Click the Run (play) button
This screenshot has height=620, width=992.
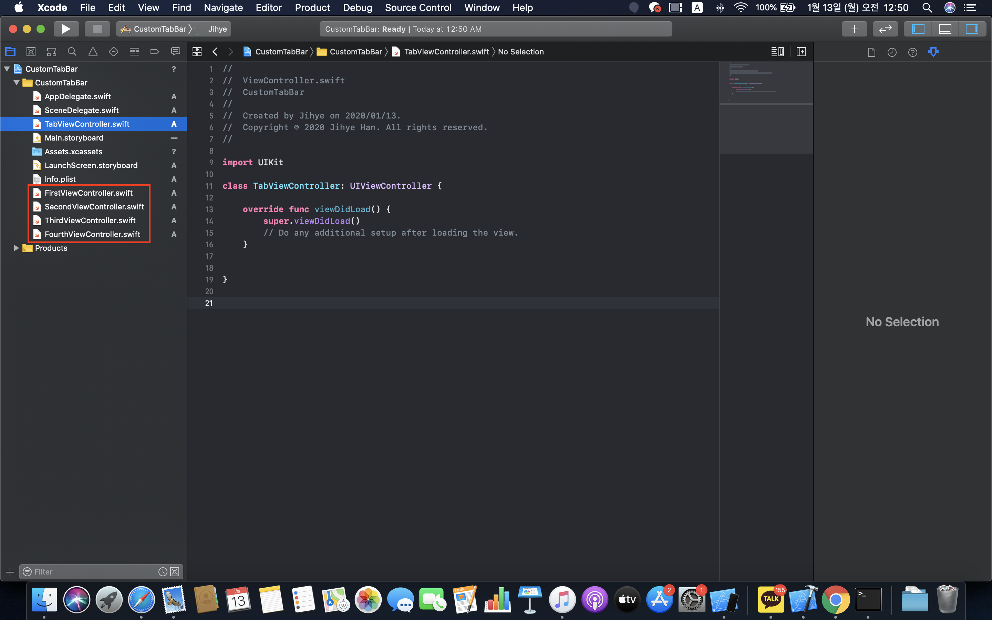coord(65,29)
